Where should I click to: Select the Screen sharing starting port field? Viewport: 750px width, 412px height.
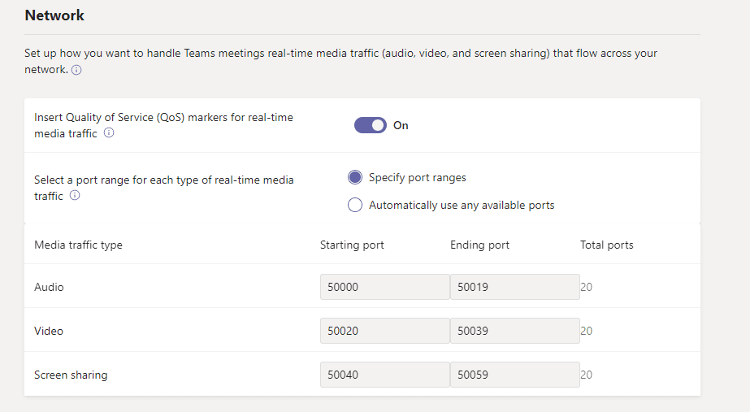click(384, 375)
